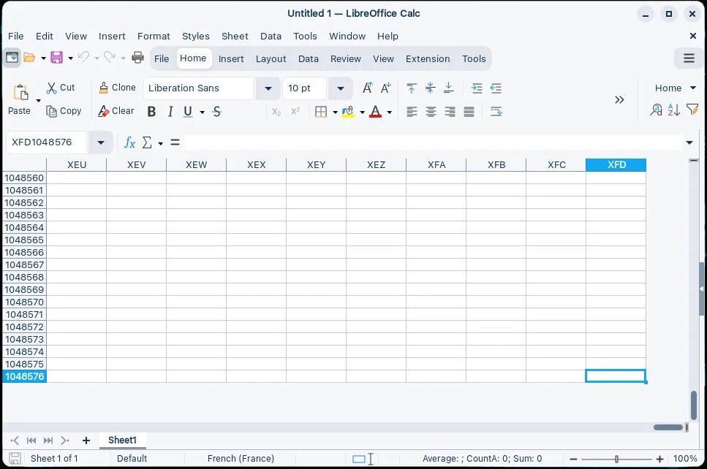Viewport: 707px width, 469px height.
Task: Expand the Font Color dropdown arrow
Action: [390, 112]
